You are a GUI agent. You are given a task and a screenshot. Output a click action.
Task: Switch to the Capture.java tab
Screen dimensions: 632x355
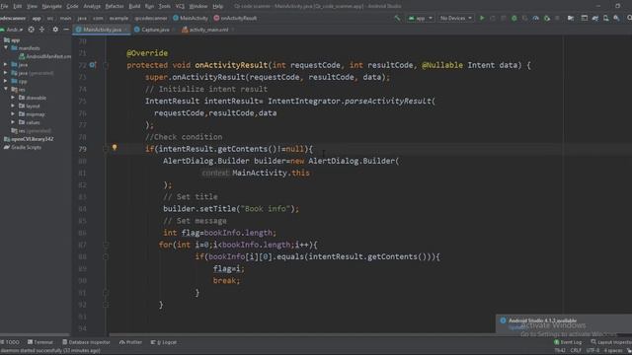click(155, 30)
